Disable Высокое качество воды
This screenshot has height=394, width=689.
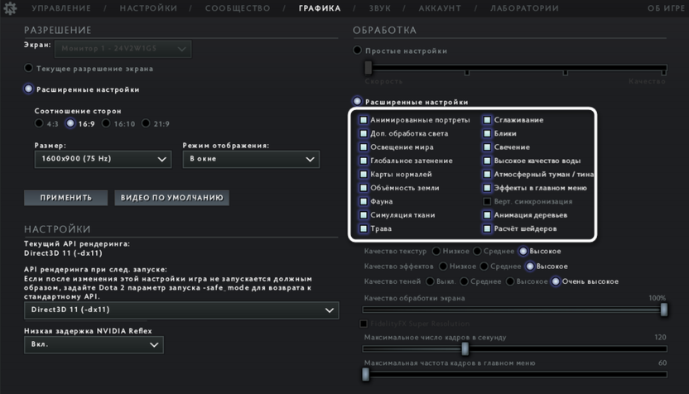pos(488,161)
